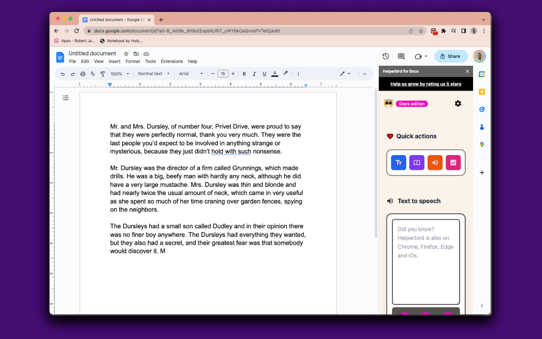The height and width of the screenshot is (339, 542).
Task: Click the Text to speech text box
Action: pos(426,261)
